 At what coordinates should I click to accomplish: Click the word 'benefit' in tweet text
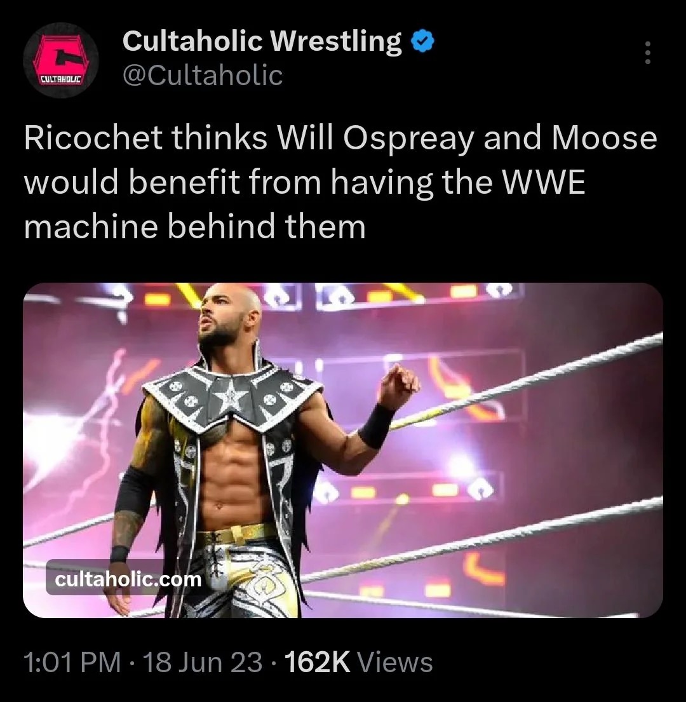click(x=185, y=183)
